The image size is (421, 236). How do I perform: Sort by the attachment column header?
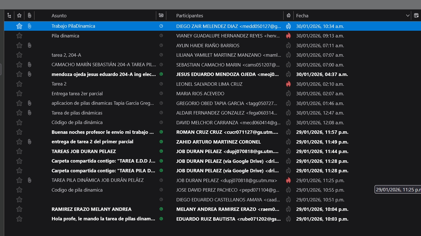[29, 16]
